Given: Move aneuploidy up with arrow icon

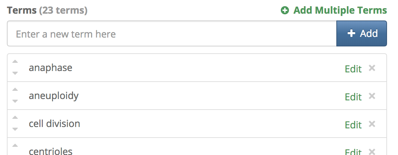Looking at the screenshot, I should point(15,90).
